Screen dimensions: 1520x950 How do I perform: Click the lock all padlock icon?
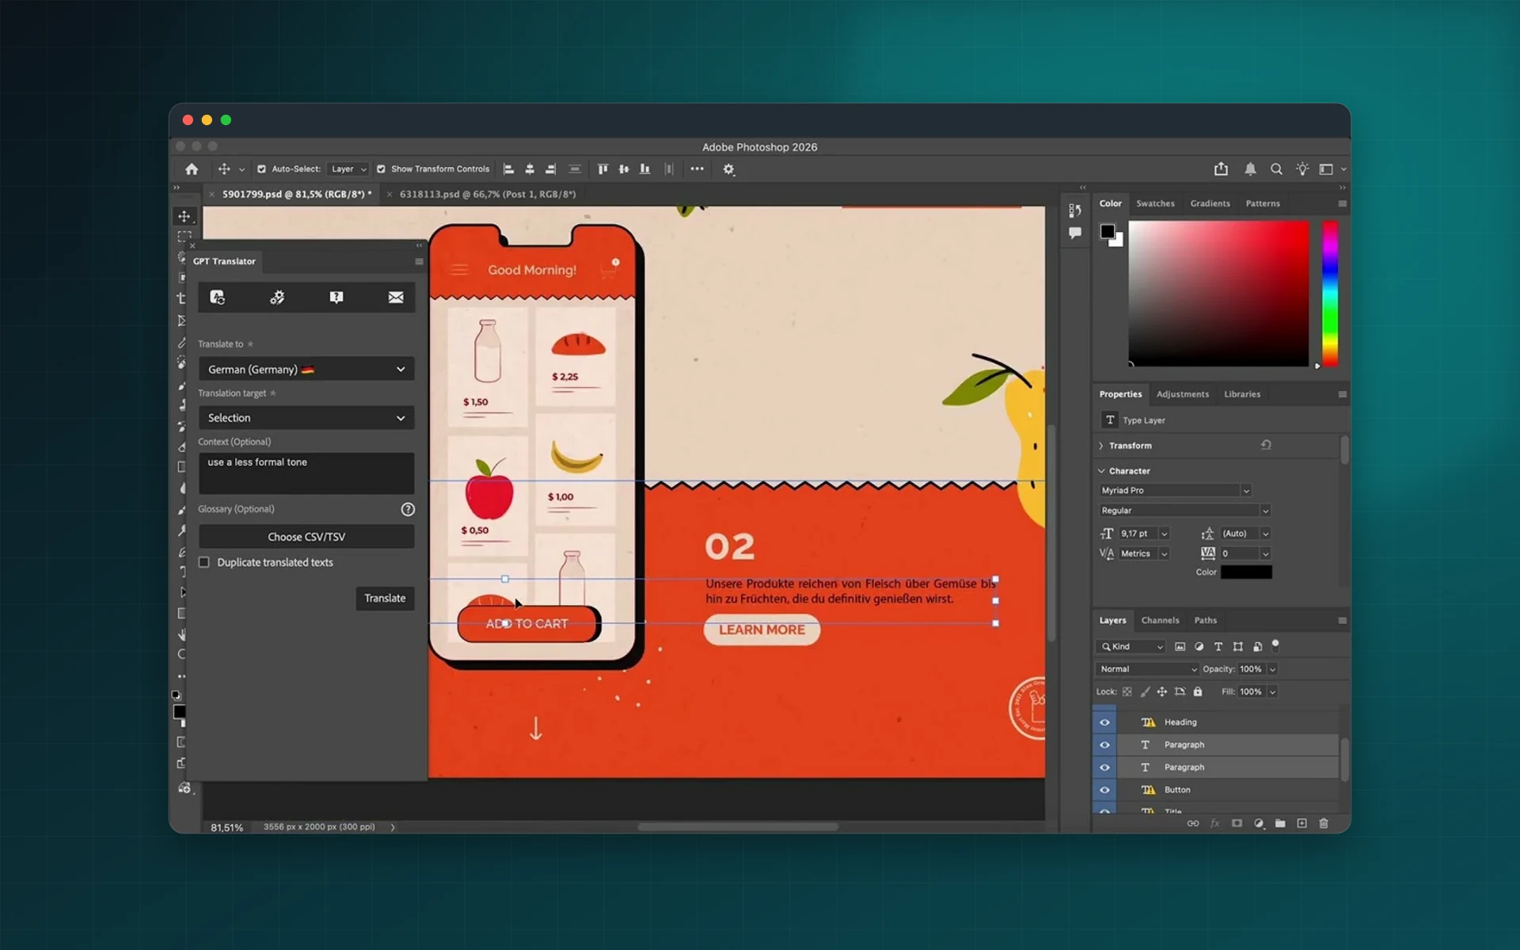[x=1198, y=692]
